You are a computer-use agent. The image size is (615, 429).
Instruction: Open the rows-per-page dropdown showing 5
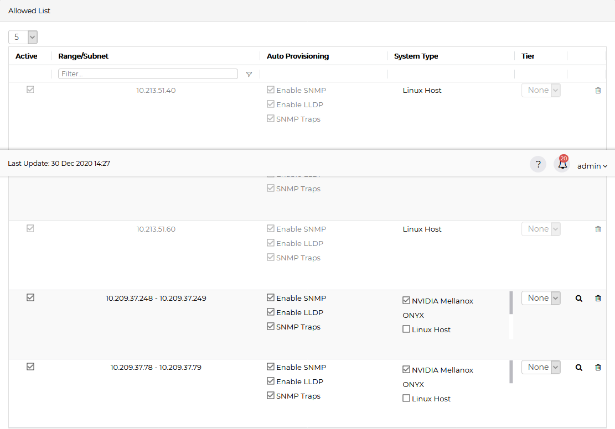(x=23, y=37)
